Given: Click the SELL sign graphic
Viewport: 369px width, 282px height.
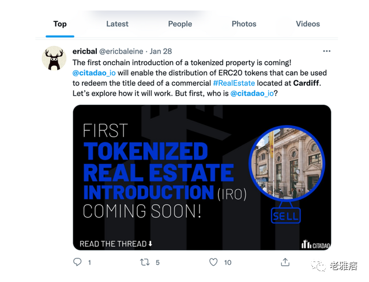Looking at the screenshot, I should click(286, 216).
